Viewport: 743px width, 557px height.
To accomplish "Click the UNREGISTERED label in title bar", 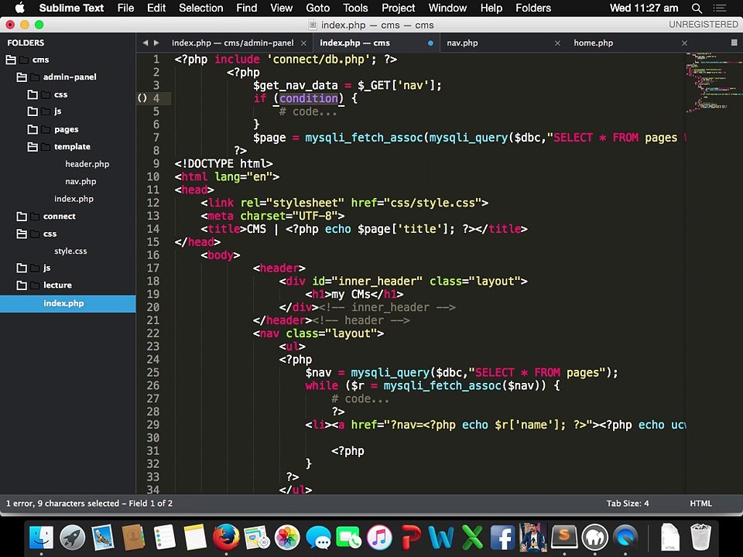I will [704, 25].
